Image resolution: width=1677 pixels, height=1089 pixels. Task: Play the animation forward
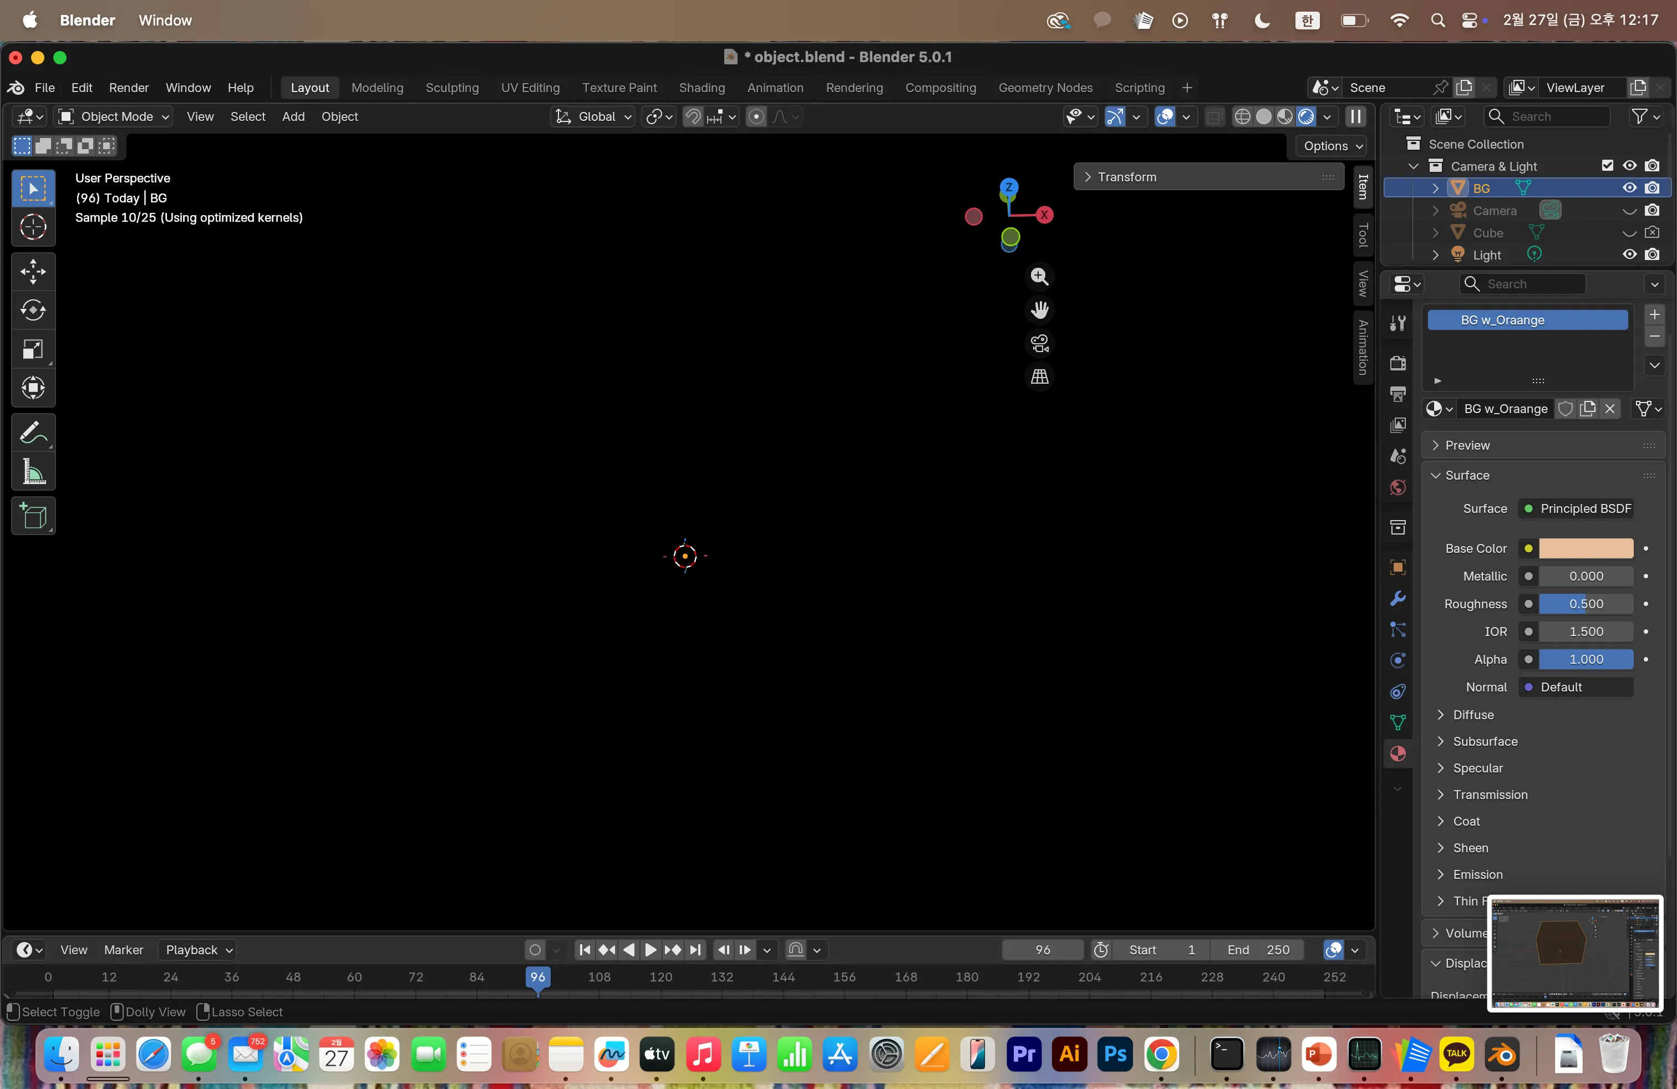(x=649, y=949)
